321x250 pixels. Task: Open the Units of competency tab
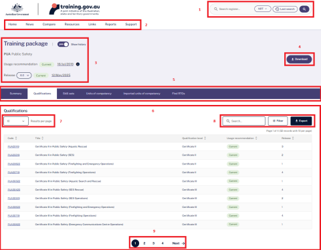tap(99, 94)
